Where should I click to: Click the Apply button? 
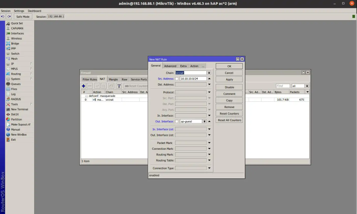229,80
